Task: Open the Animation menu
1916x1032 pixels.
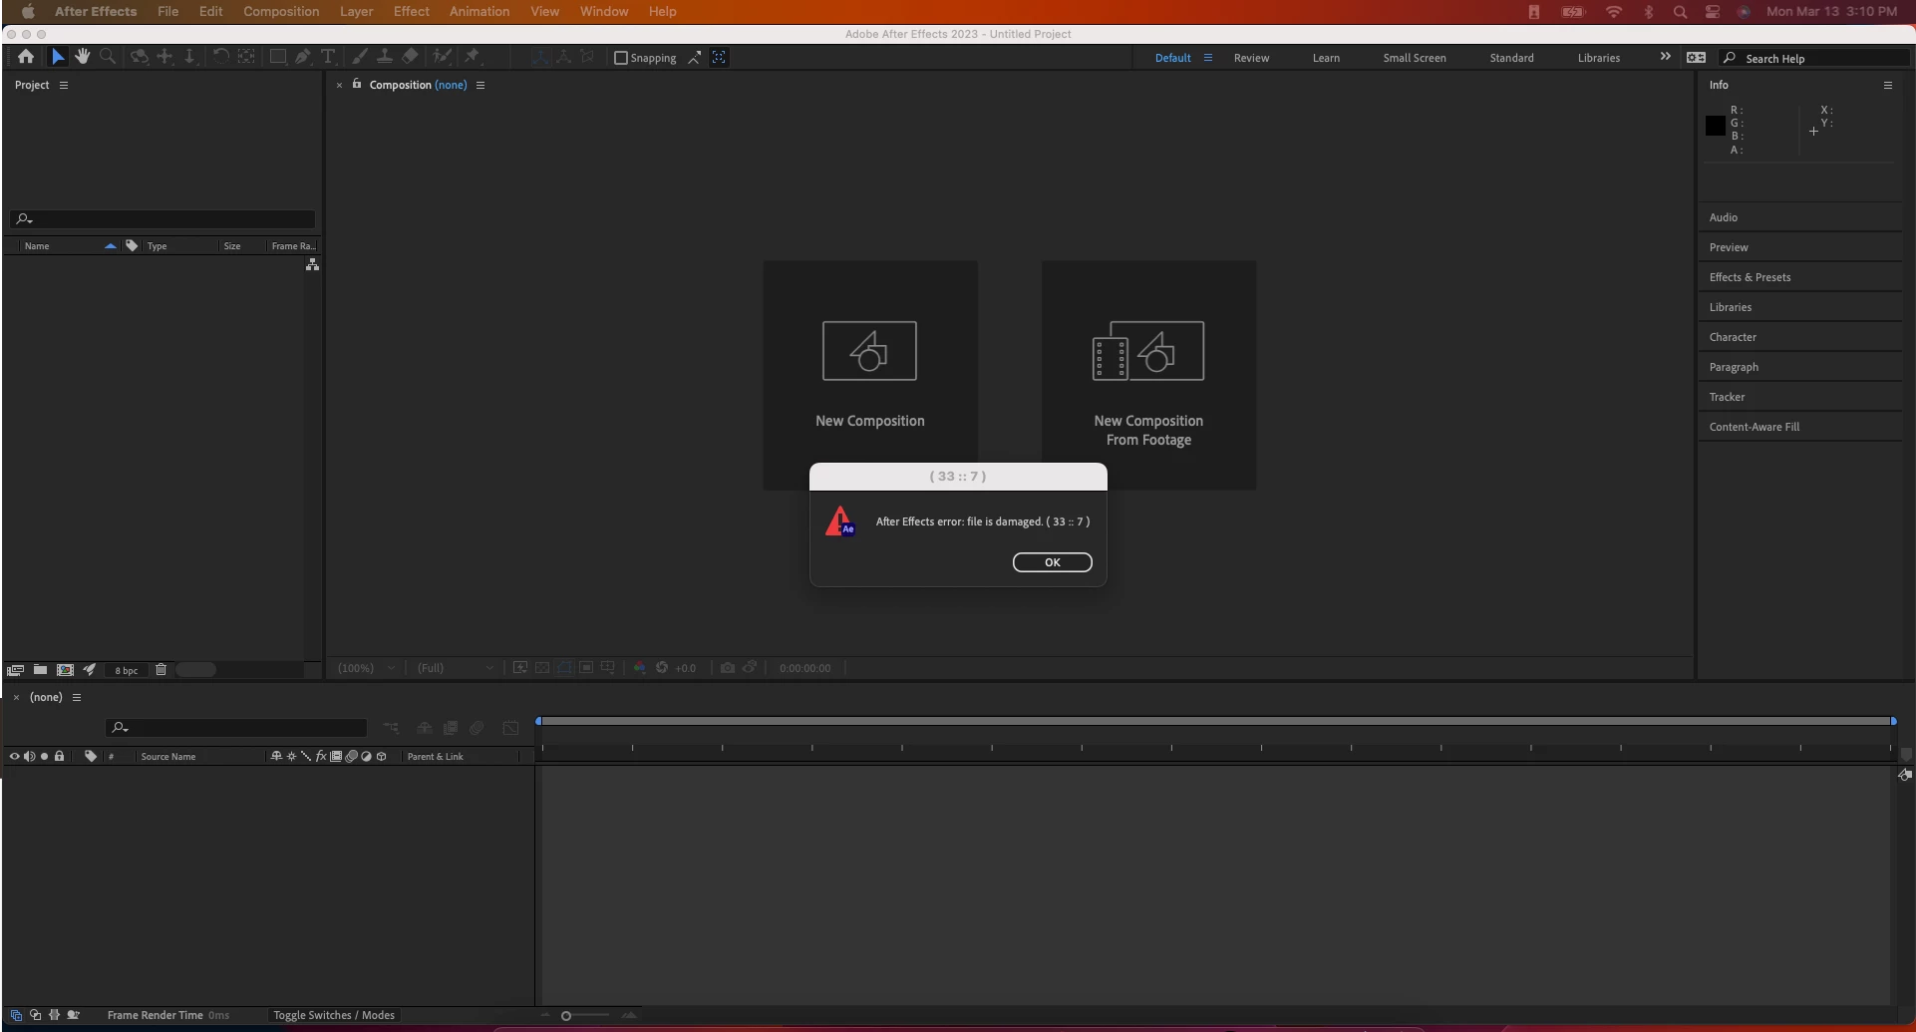Action: pos(479,11)
